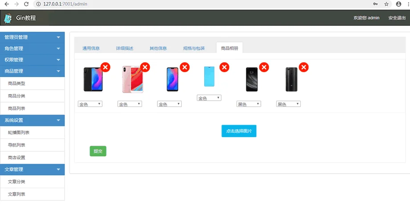Select the 商品相册 tab
Viewport: 410px width, 204px height.
[230, 48]
